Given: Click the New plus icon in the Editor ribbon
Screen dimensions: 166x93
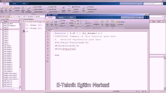Looking at the screenshot, I should pyautogui.click(x=47, y=21).
